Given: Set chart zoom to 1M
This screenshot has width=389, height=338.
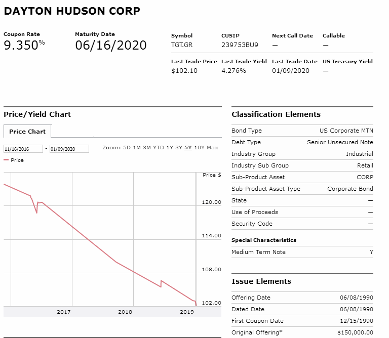Looking at the screenshot, I should tap(137, 148).
